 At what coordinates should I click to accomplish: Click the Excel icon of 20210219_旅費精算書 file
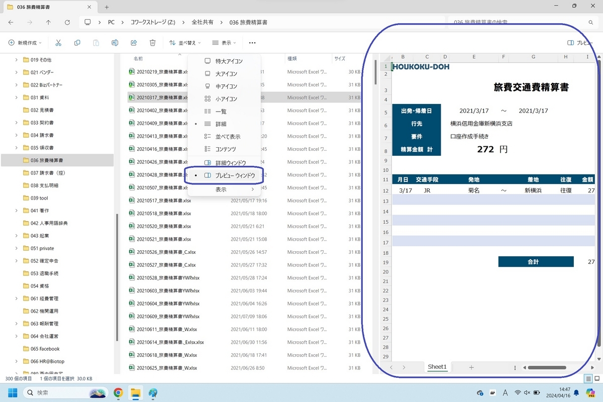132,72
